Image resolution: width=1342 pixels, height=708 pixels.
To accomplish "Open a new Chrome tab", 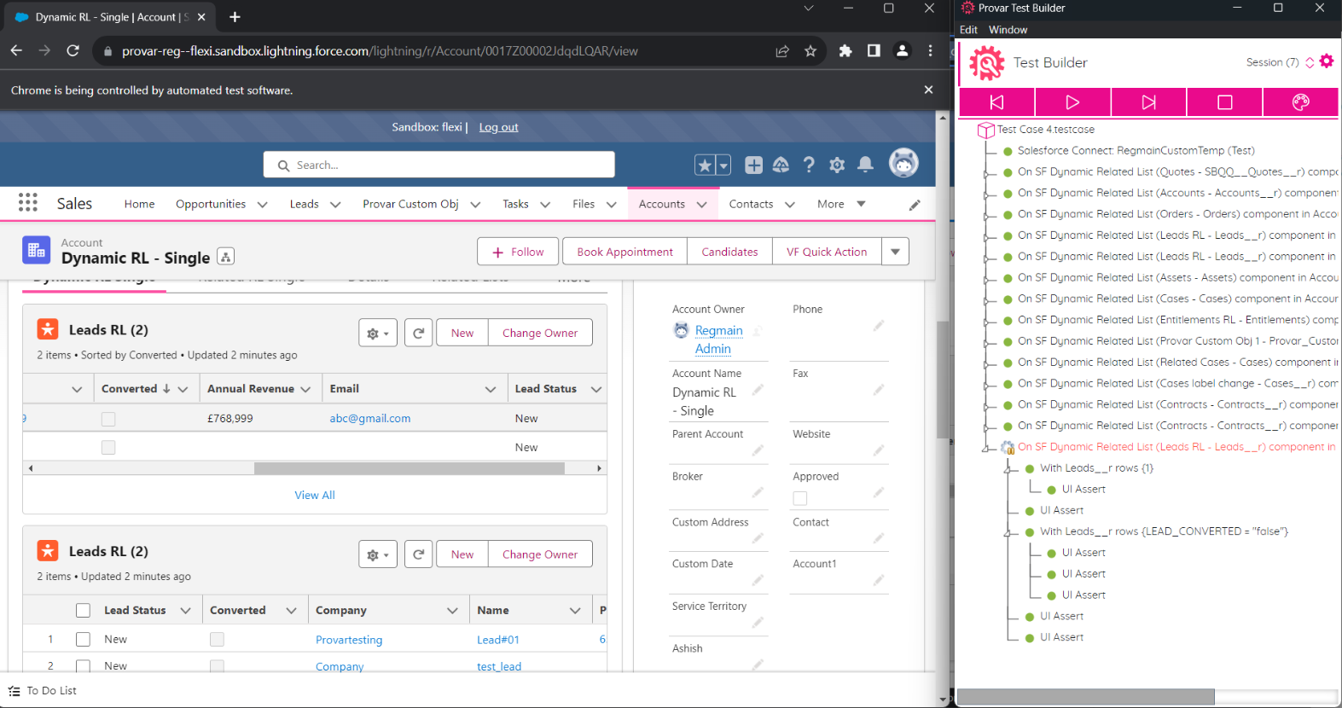I will coord(235,17).
